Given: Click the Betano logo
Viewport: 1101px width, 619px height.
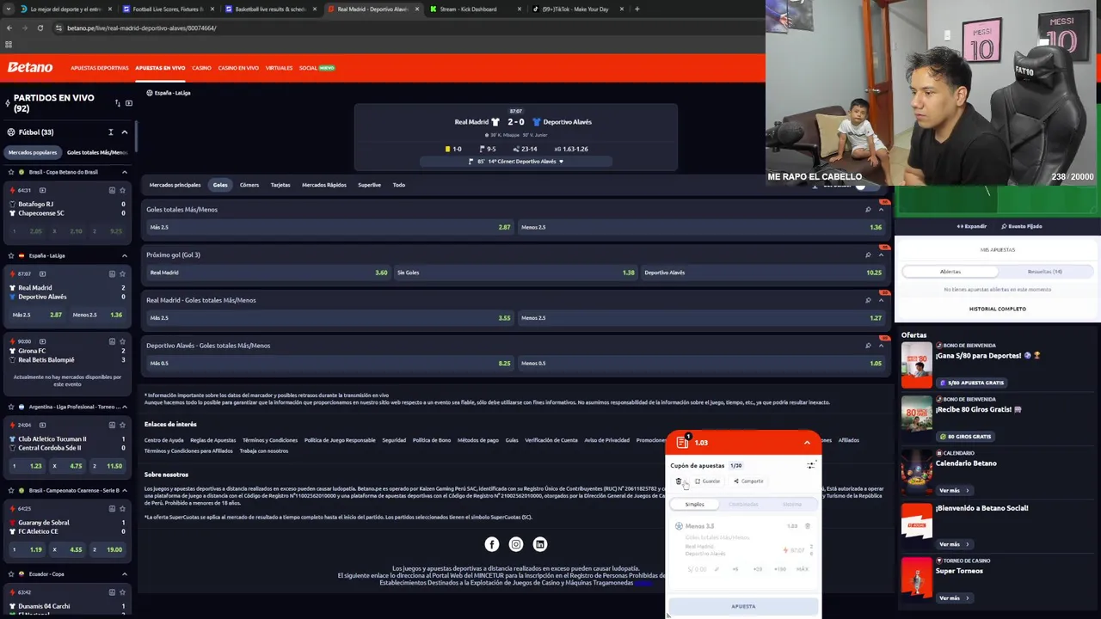Looking at the screenshot, I should [x=30, y=67].
